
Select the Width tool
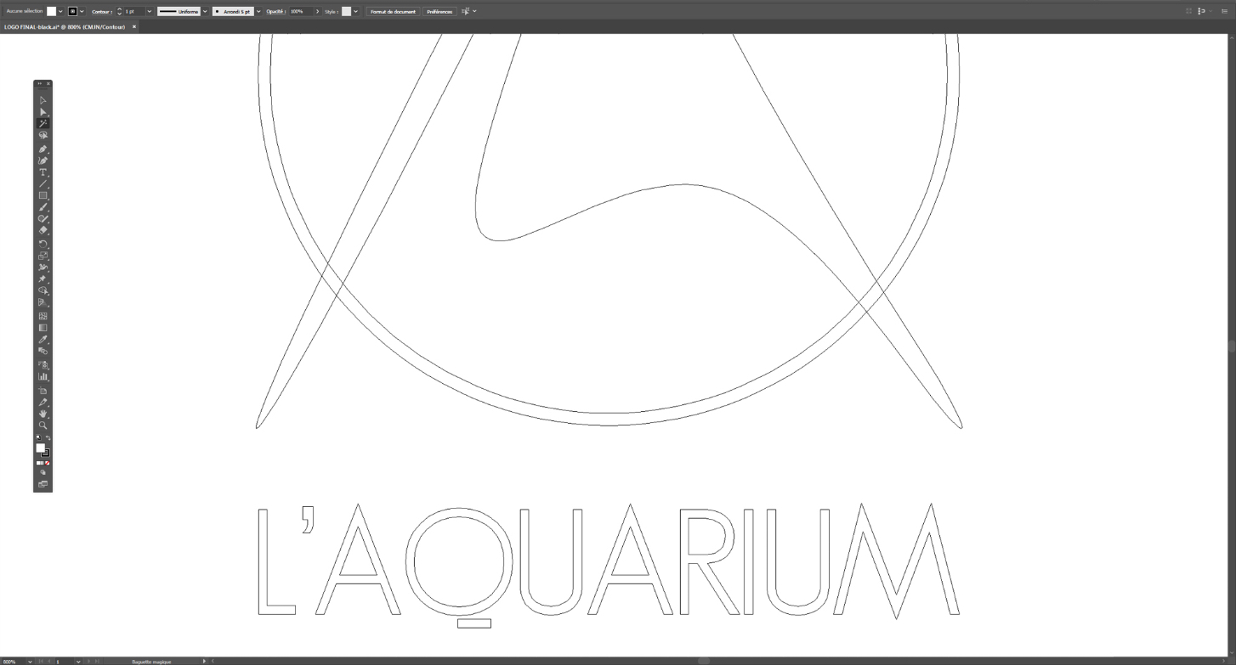click(x=43, y=268)
